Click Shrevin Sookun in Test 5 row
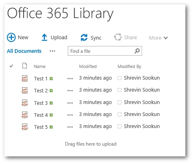 click(x=142, y=126)
